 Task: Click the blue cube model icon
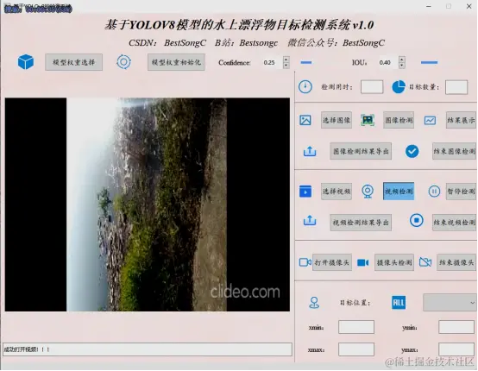pos(26,62)
